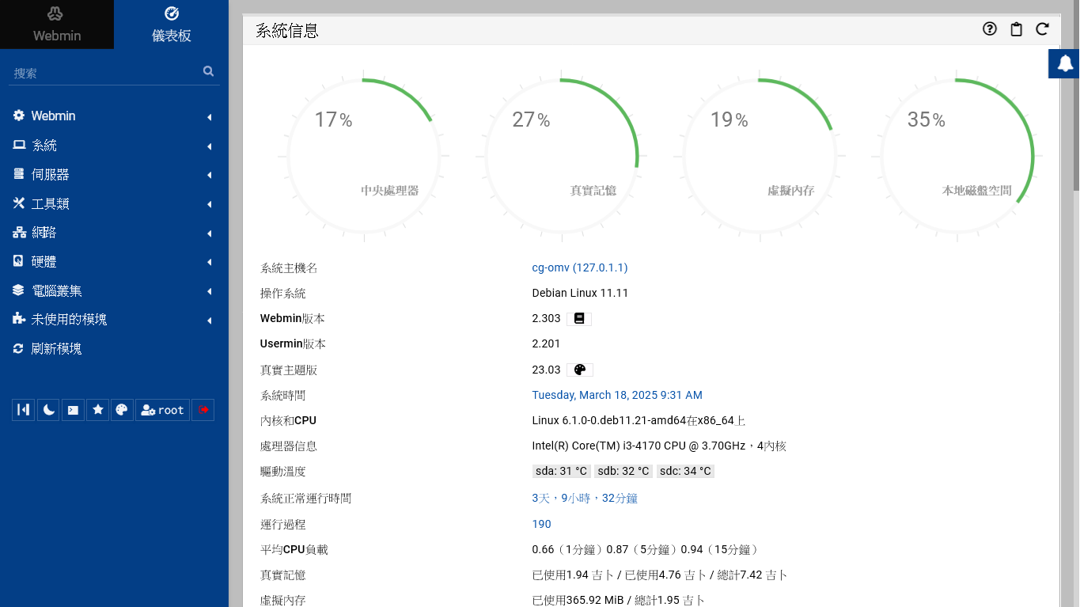
Task: Click the 網路 network icon
Action: (x=19, y=233)
